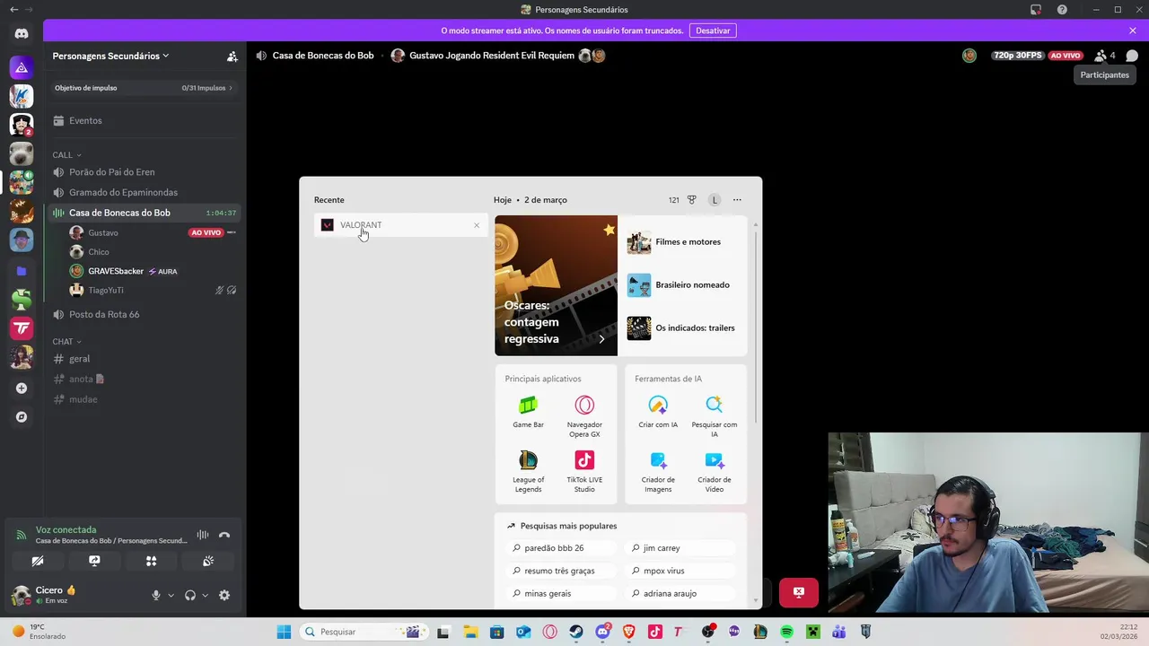1149x646 pixels.
Task: Click the Windows Start button
Action: click(x=284, y=632)
